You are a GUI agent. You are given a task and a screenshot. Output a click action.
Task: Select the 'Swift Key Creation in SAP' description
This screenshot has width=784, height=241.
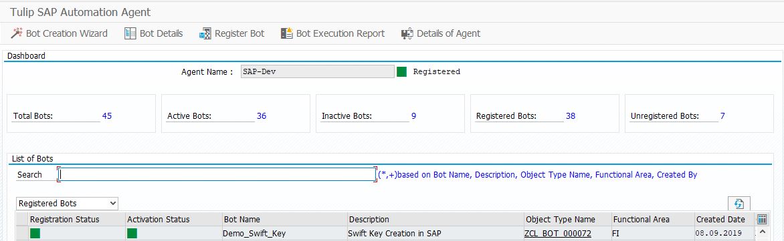point(435,233)
